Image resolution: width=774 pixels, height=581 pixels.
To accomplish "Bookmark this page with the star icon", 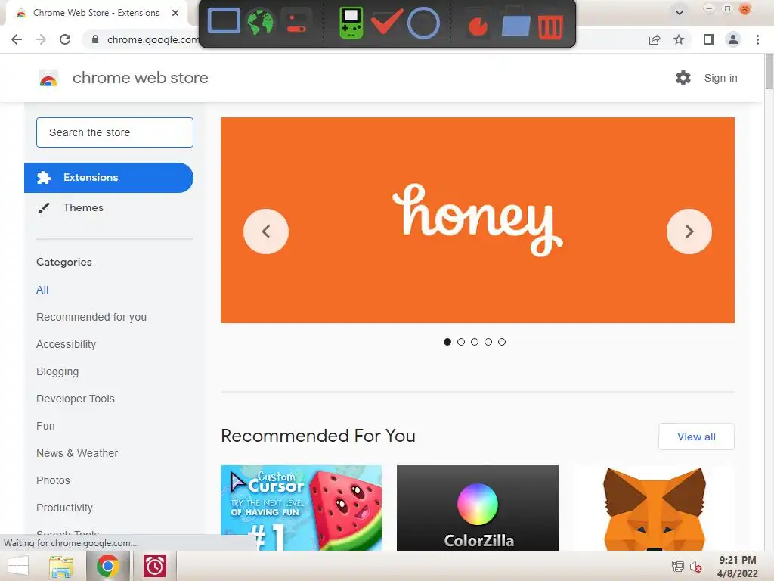I will (x=679, y=39).
